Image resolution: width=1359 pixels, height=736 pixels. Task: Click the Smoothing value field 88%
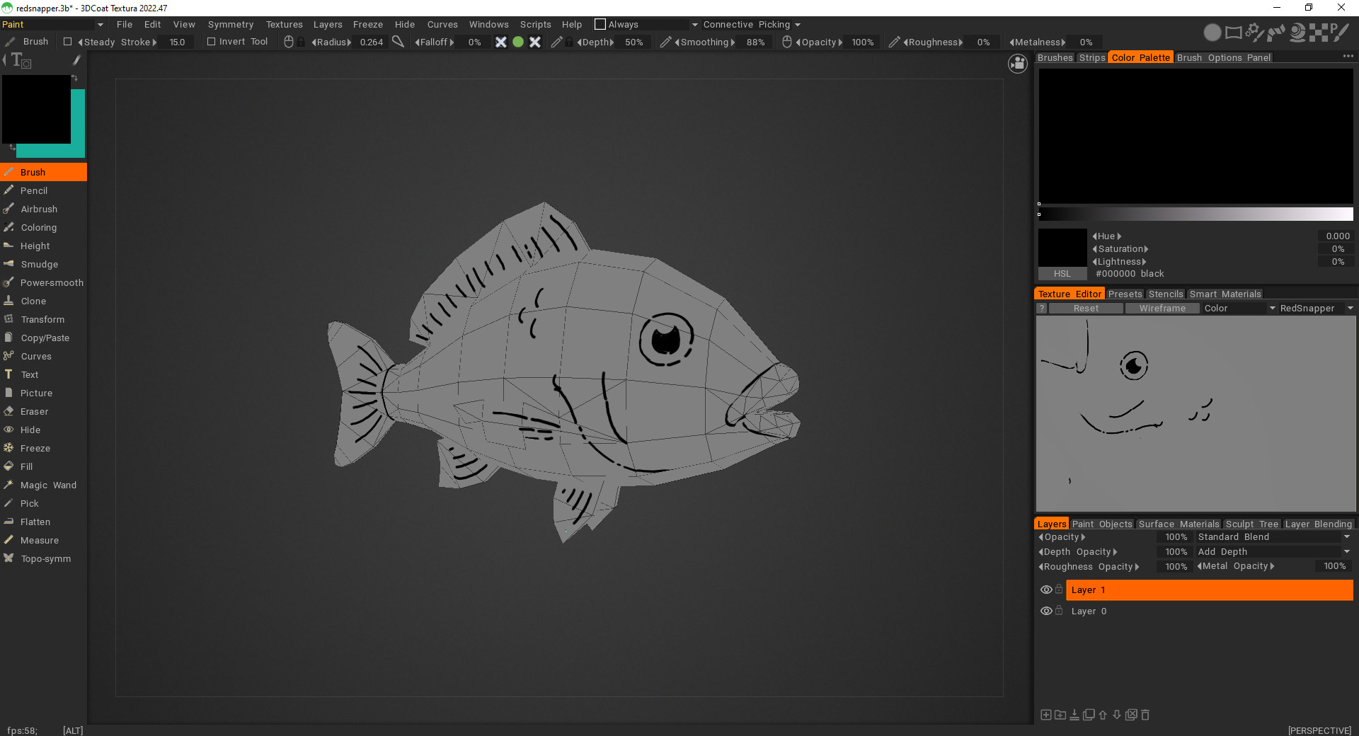point(755,42)
